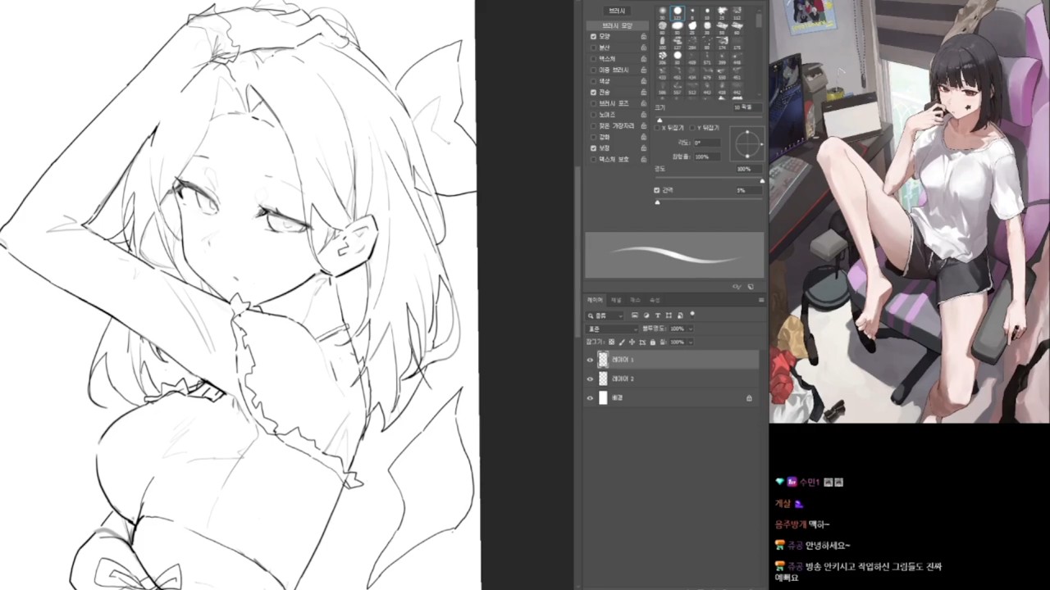Uncheck 모양 shape dynamics checkbox
The height and width of the screenshot is (590, 1050).
pos(594,37)
